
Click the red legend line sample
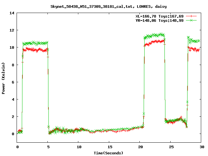pos(191,16)
